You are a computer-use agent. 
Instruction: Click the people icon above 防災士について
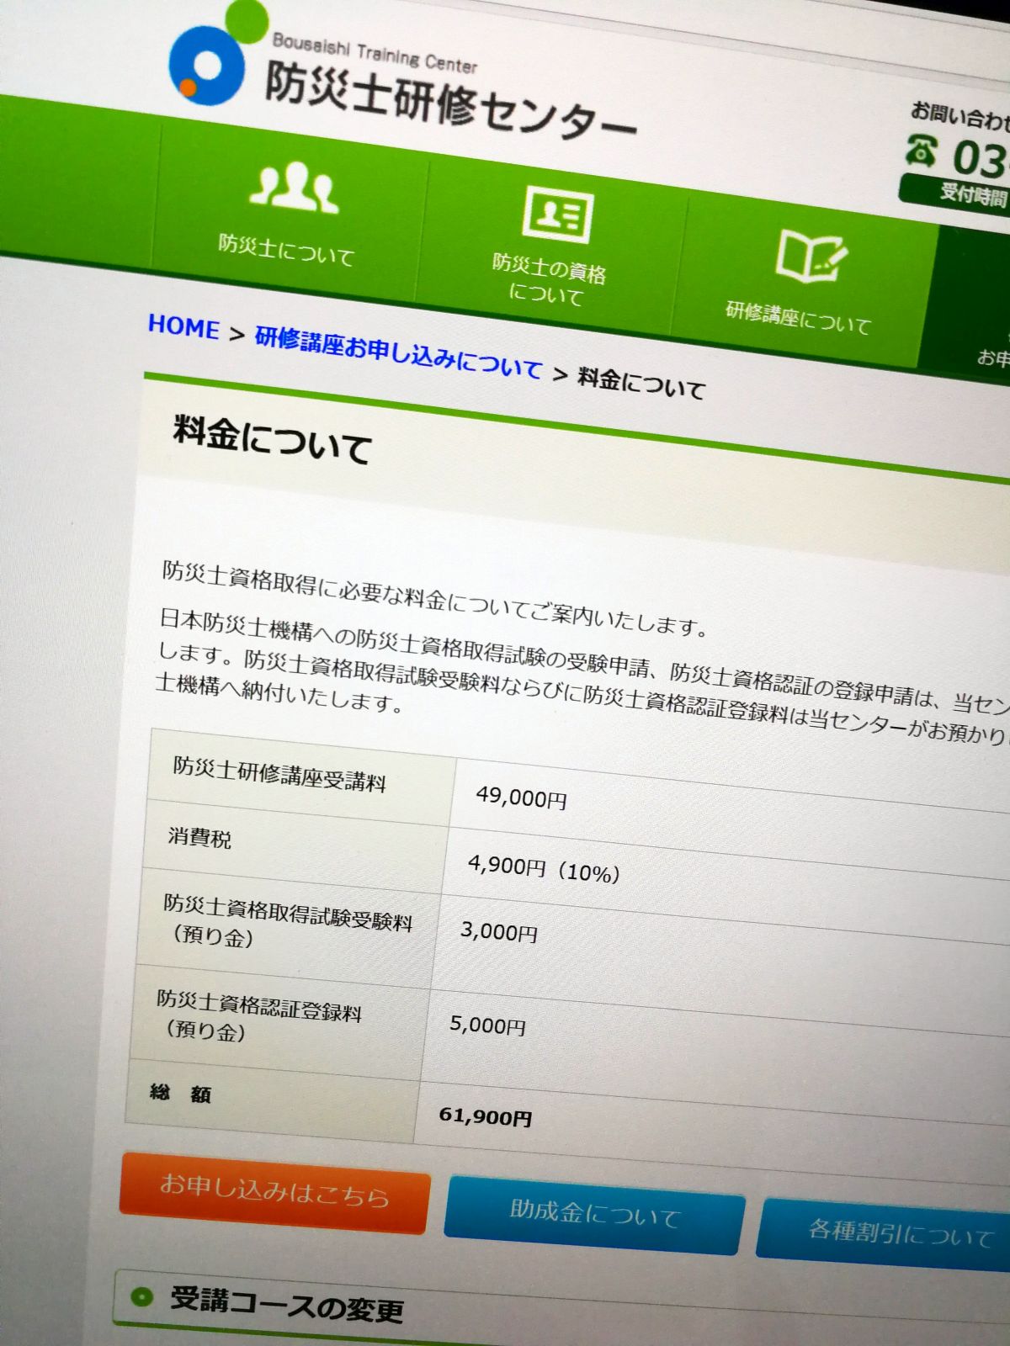pos(295,187)
